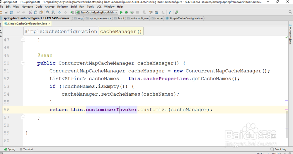Click setCacheNames on line 54
293x154 pixels.
(120, 94)
